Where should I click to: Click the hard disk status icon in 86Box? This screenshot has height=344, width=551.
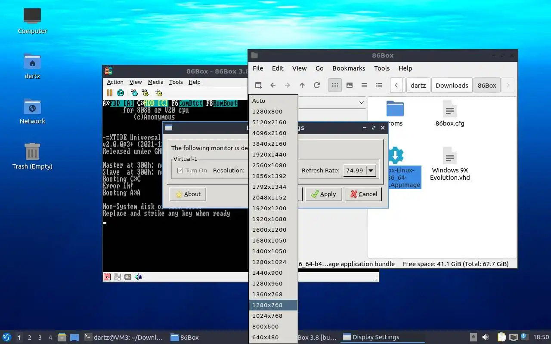[x=128, y=277]
